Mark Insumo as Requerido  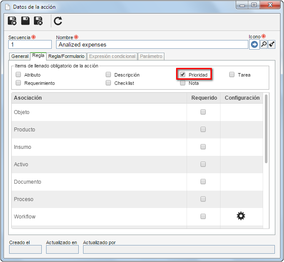point(203,147)
